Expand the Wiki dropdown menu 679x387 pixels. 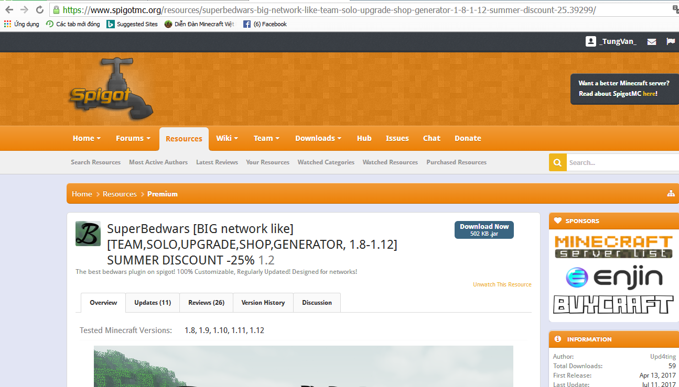pos(227,138)
